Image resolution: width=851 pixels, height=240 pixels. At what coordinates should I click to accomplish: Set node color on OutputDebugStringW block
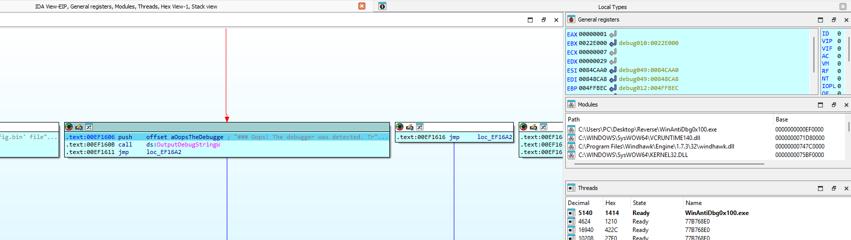[x=69, y=127]
